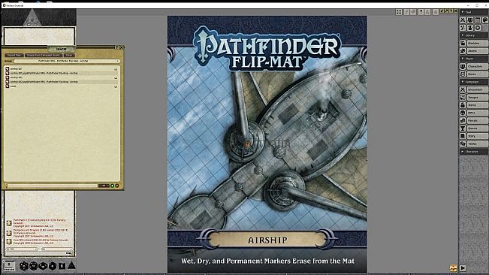Click the link icon on first image row
The image size is (489, 275).
click(x=116, y=69)
